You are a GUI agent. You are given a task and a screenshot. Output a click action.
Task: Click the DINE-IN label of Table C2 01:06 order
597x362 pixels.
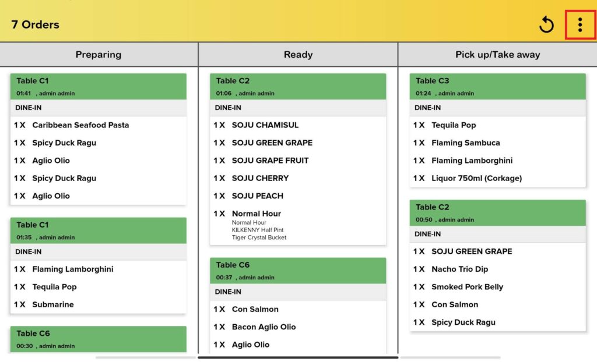(x=228, y=108)
